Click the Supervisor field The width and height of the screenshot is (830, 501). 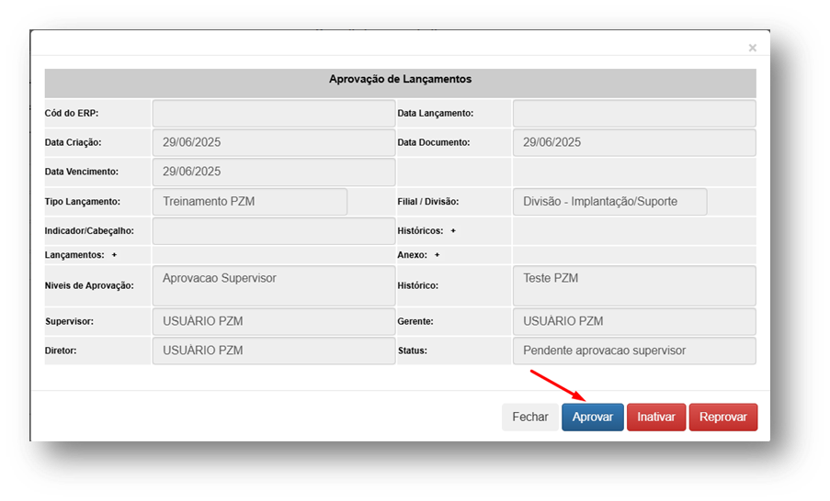pos(273,322)
